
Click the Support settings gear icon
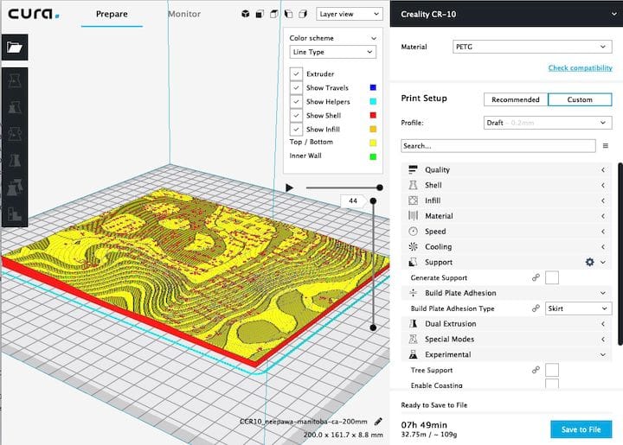tap(589, 262)
